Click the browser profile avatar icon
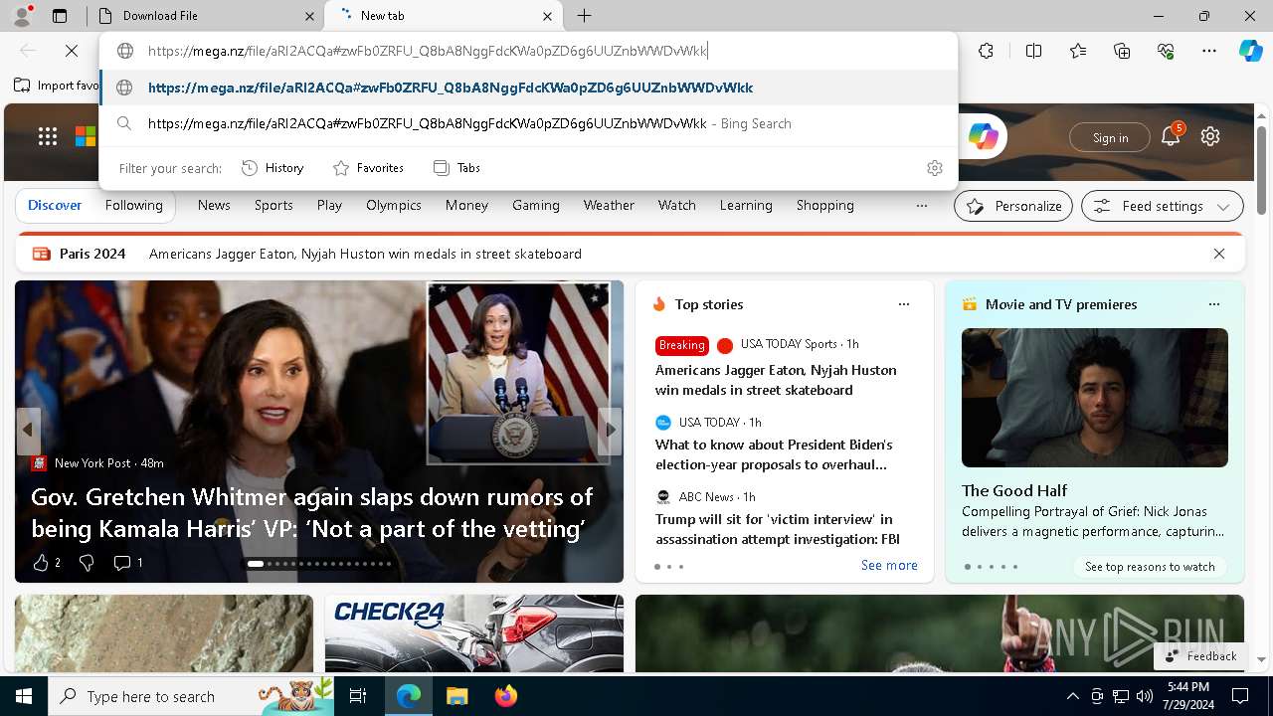1273x716 pixels. [x=22, y=16]
